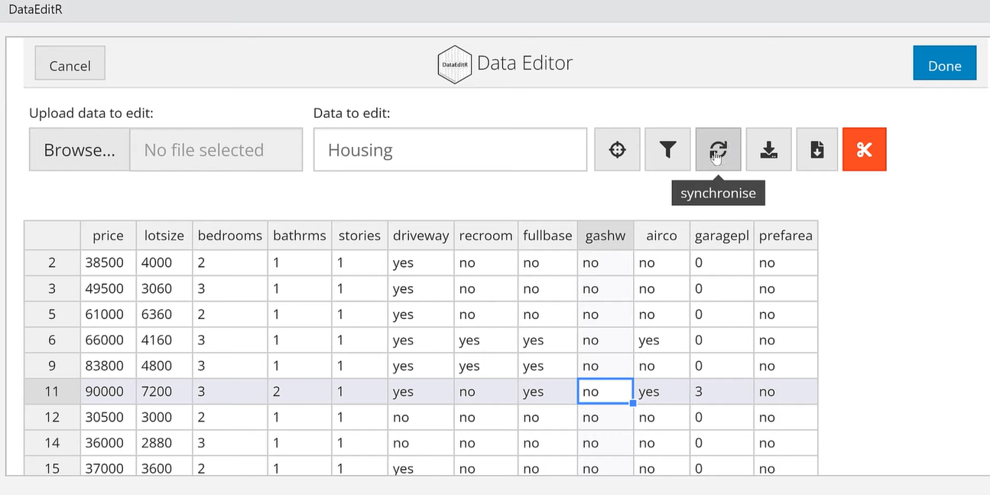This screenshot has height=495, width=990.
Task: Select row header 6
Action: [x=52, y=340]
